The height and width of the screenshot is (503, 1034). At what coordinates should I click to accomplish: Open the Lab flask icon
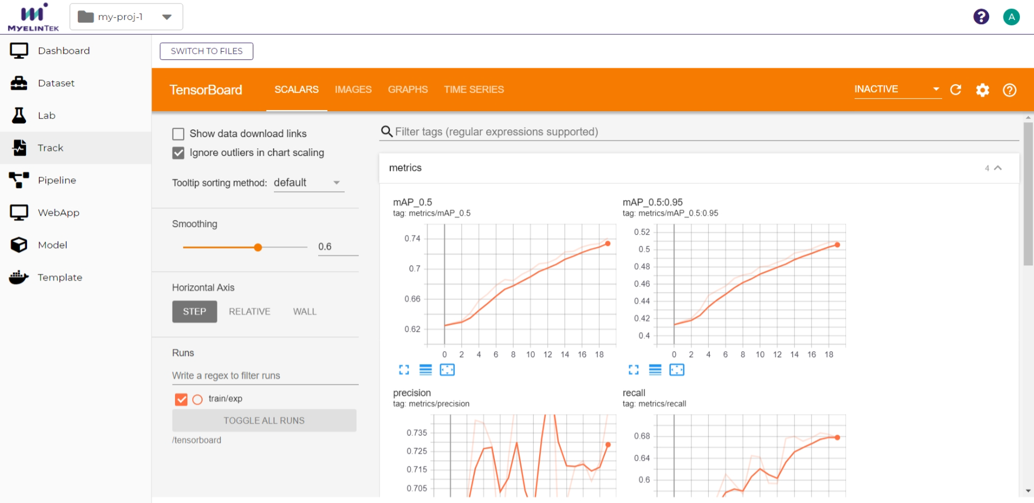(19, 115)
